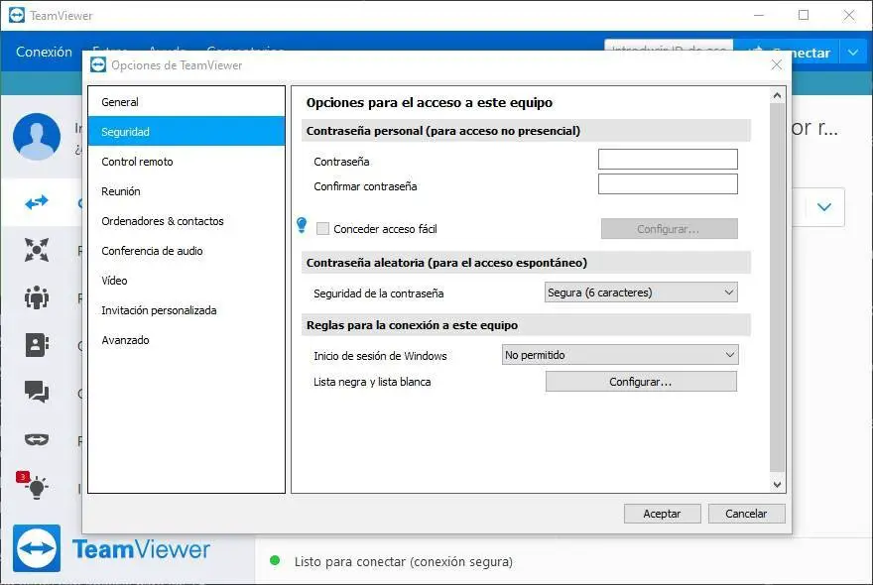
Task: Click 'Opciones para el acceso a este equipo' heading
Action: [x=430, y=102]
